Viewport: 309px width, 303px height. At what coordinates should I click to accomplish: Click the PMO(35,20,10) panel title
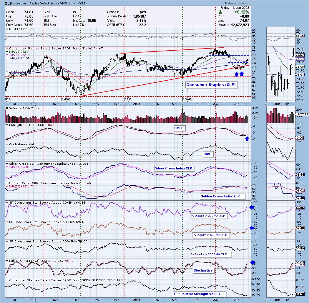[x=30, y=125]
